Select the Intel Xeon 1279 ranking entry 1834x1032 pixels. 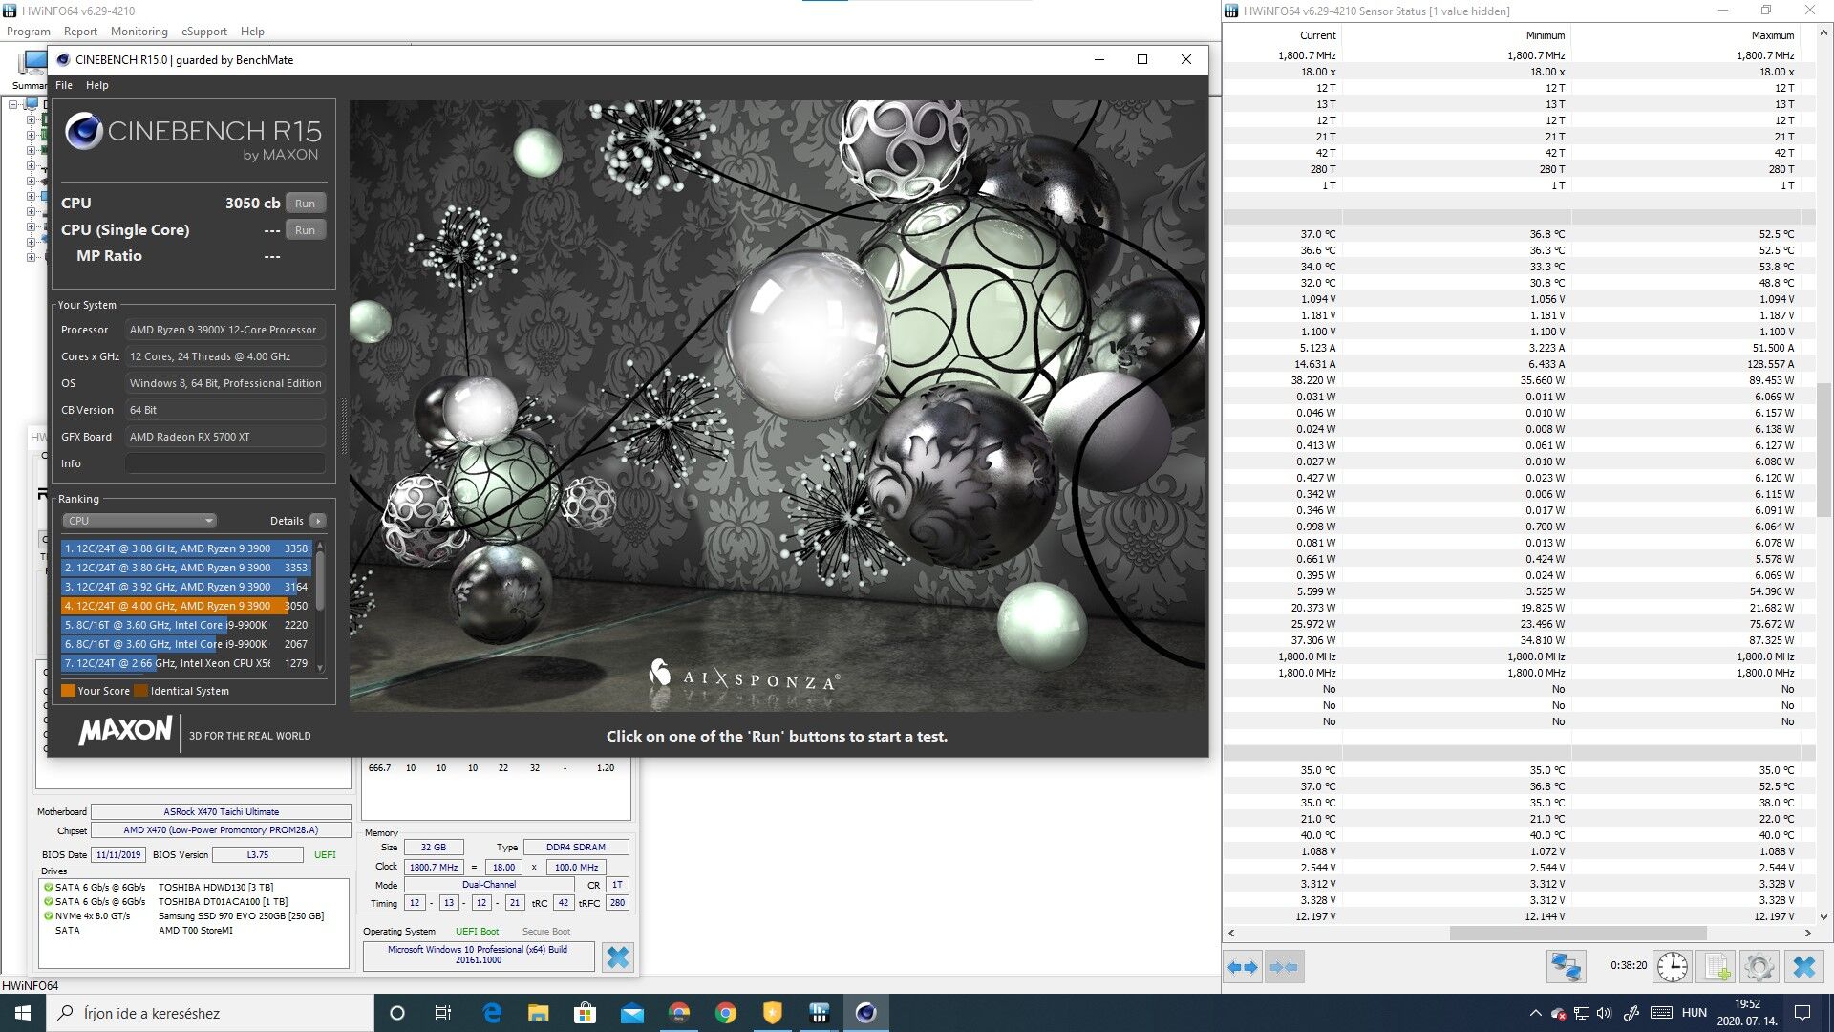(x=186, y=663)
